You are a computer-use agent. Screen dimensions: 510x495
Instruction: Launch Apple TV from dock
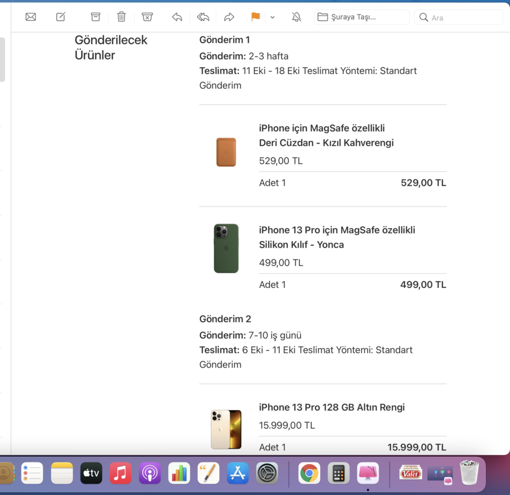tap(91, 474)
